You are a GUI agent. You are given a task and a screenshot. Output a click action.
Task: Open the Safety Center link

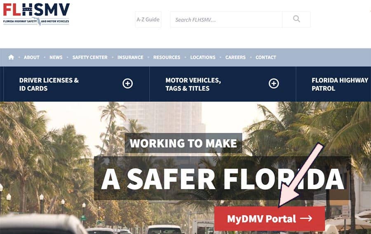(90, 57)
